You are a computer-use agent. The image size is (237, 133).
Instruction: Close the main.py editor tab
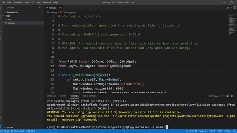61,8
